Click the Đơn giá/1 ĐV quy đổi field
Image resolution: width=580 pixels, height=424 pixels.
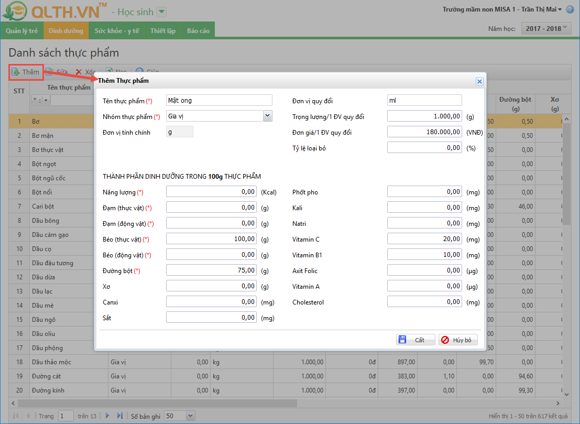coord(424,132)
